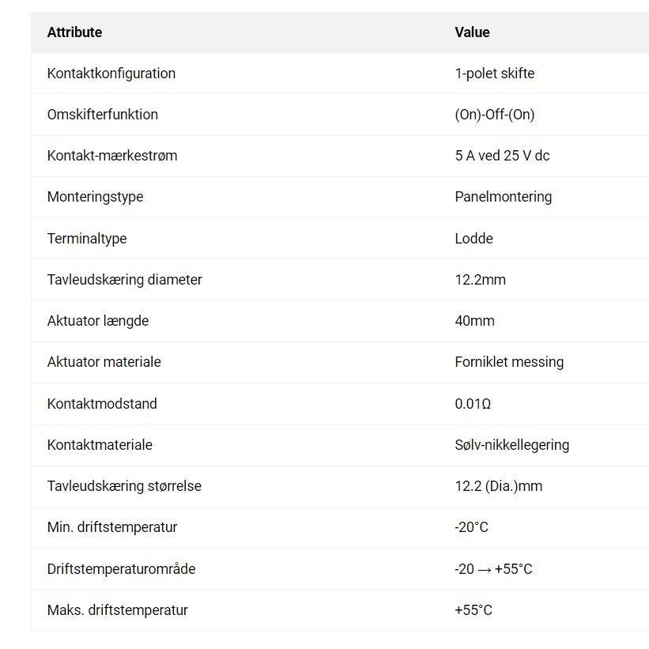Click the Attribute column header
This screenshot has height=649, width=649.
coord(74,32)
